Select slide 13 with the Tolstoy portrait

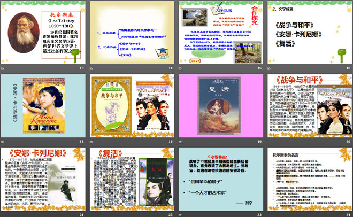[x=43, y=33]
